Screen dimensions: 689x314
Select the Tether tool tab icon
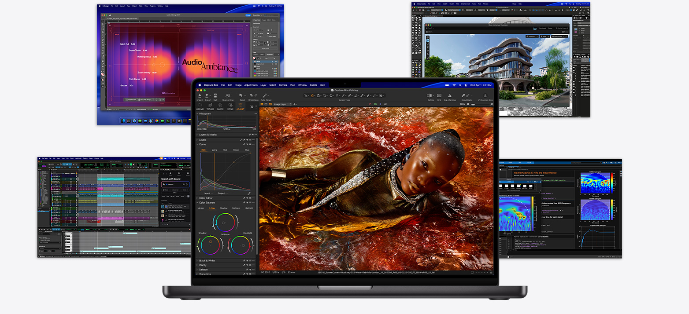click(x=210, y=106)
